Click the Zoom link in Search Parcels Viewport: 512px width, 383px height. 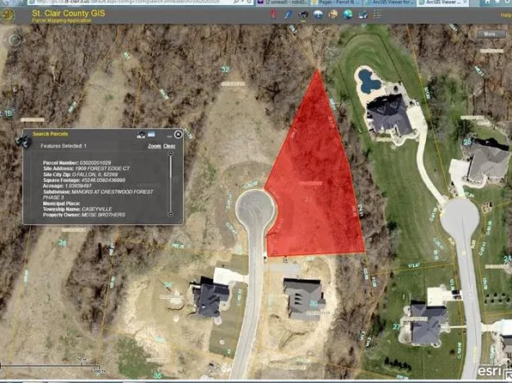coord(155,146)
